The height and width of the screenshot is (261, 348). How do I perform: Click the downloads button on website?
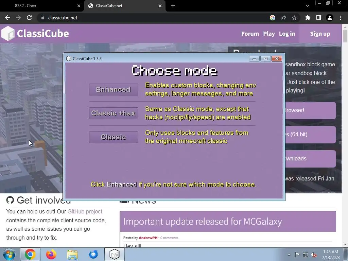[311, 159]
